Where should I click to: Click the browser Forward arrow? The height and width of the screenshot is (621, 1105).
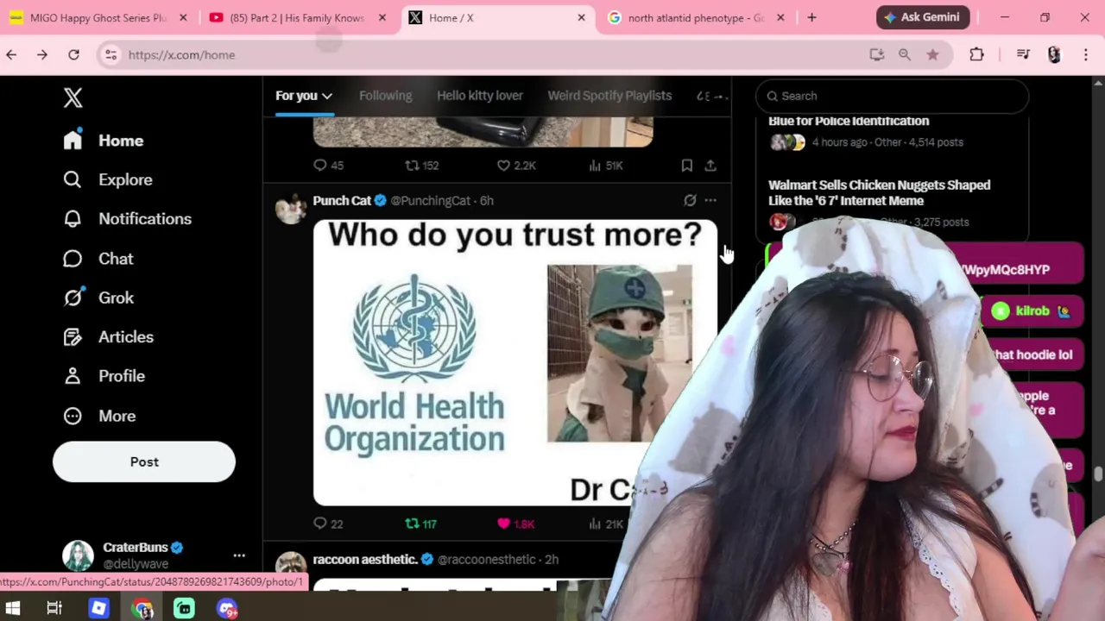click(42, 54)
